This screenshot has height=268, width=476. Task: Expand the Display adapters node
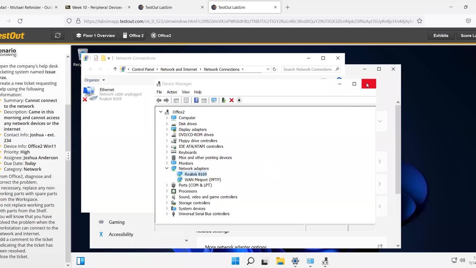click(x=167, y=130)
